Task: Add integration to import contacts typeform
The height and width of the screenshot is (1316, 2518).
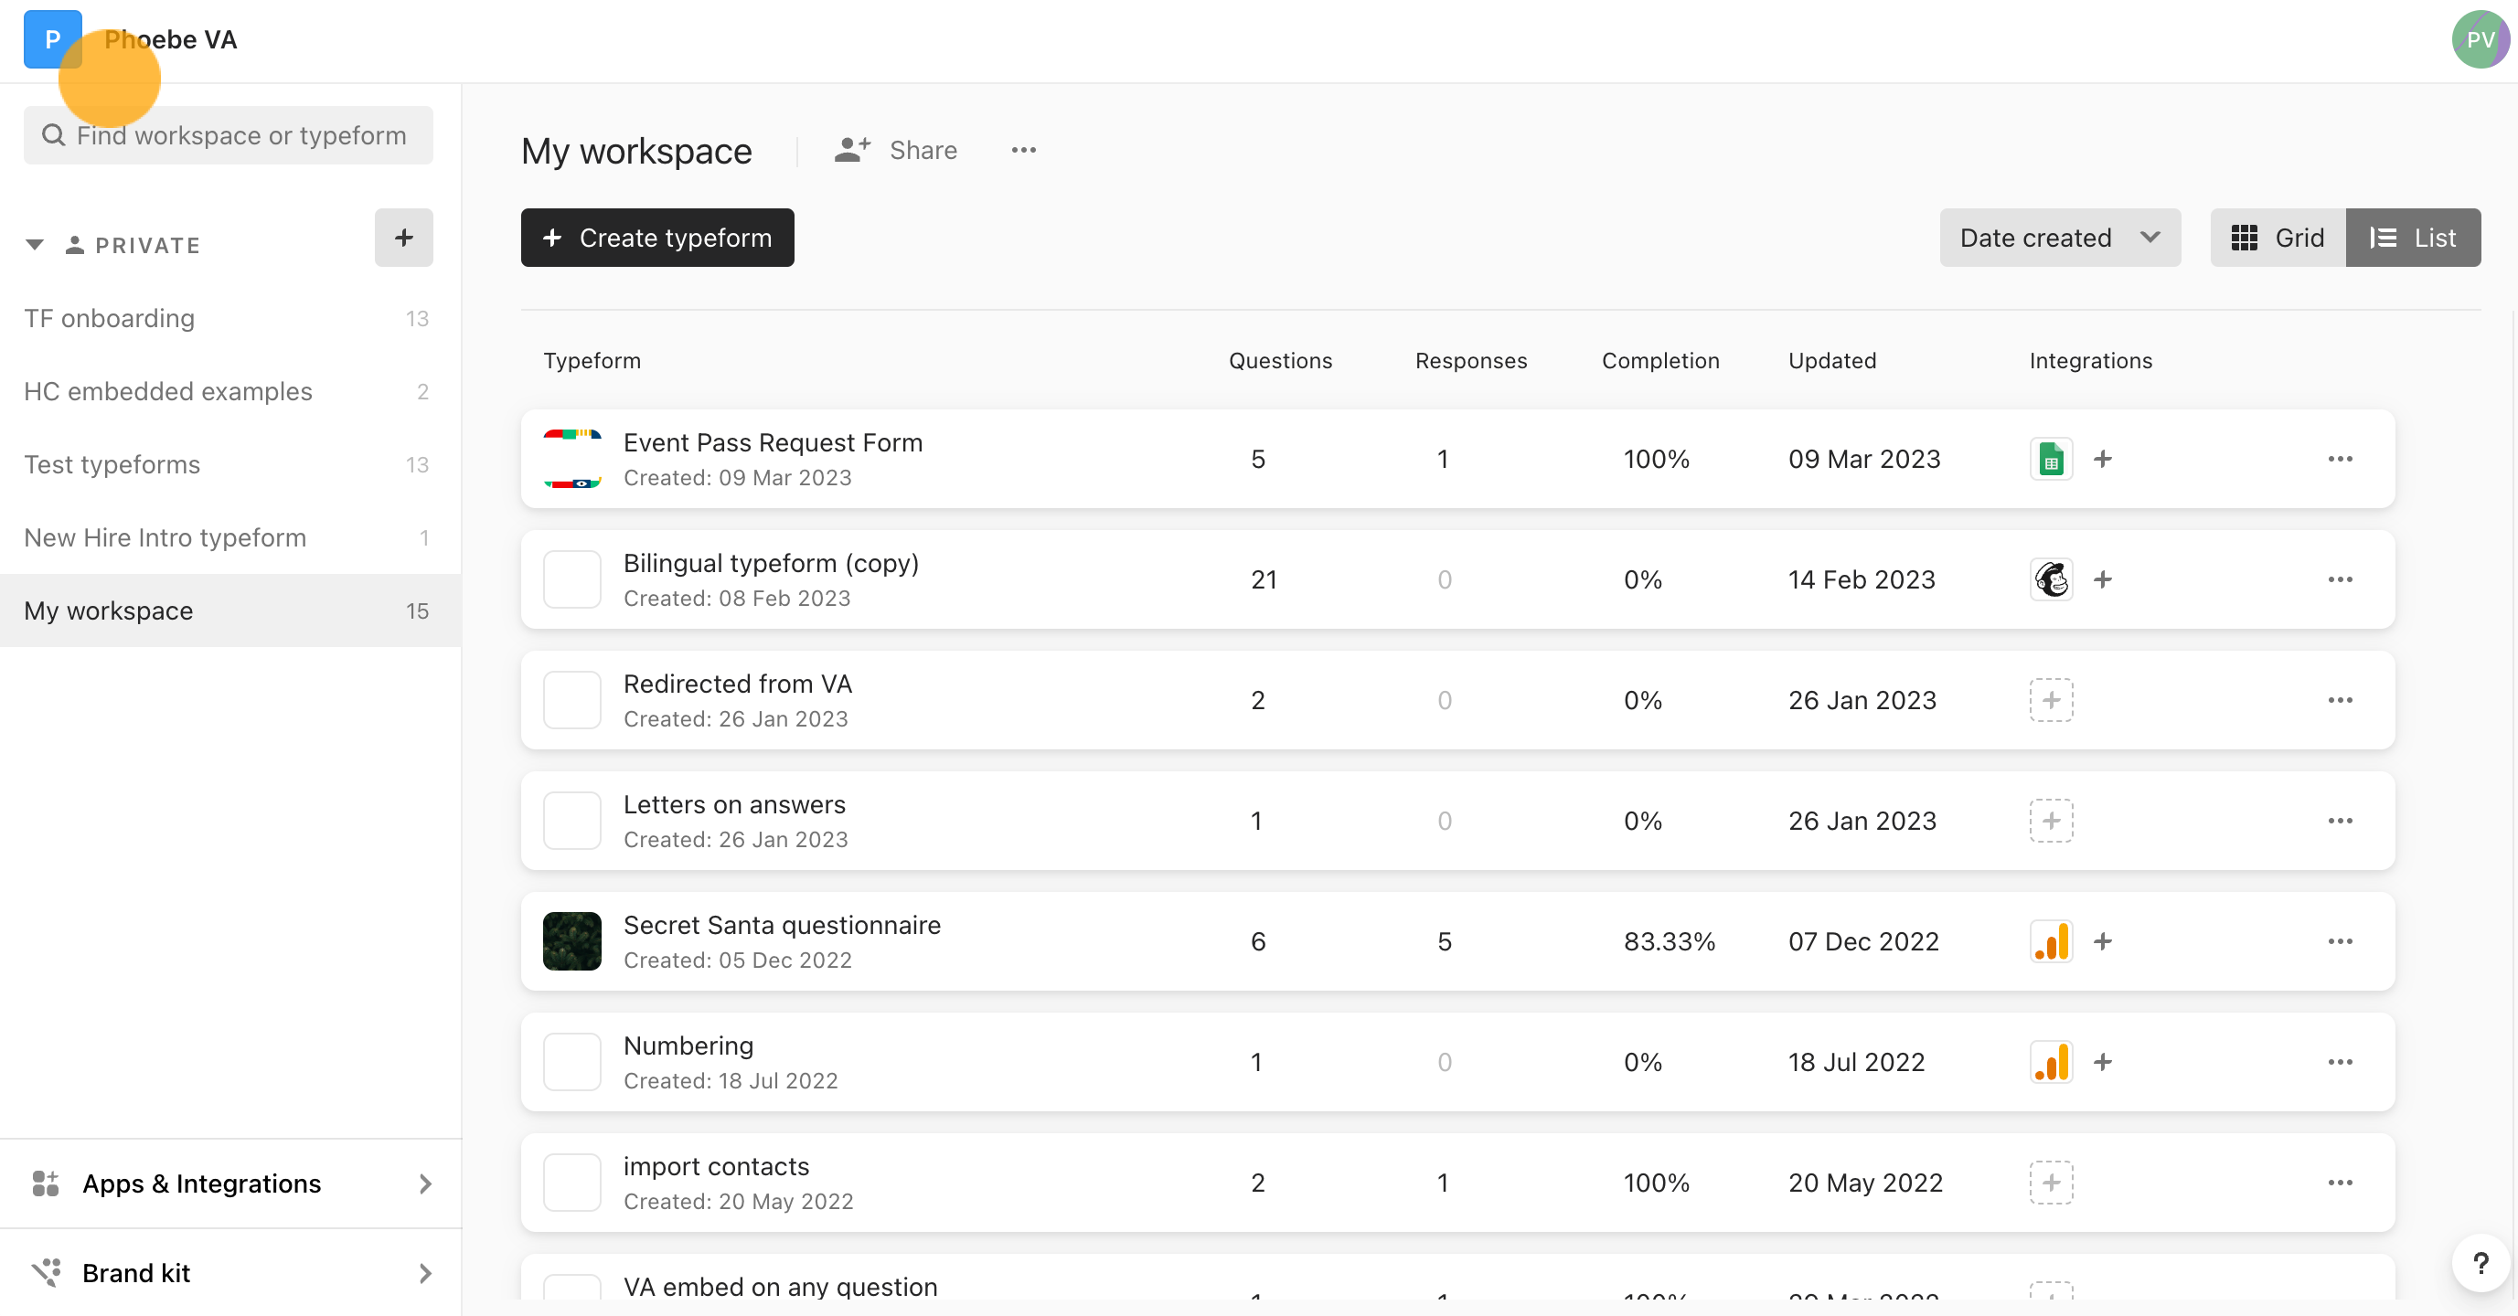Action: pos(2051,1183)
